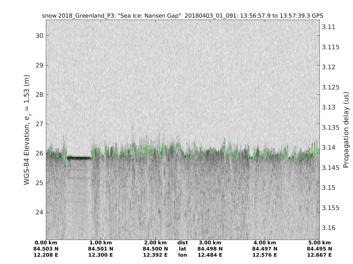Click the 'dist' legend label on x-axis
The width and height of the screenshot is (353, 264).
pos(182,243)
